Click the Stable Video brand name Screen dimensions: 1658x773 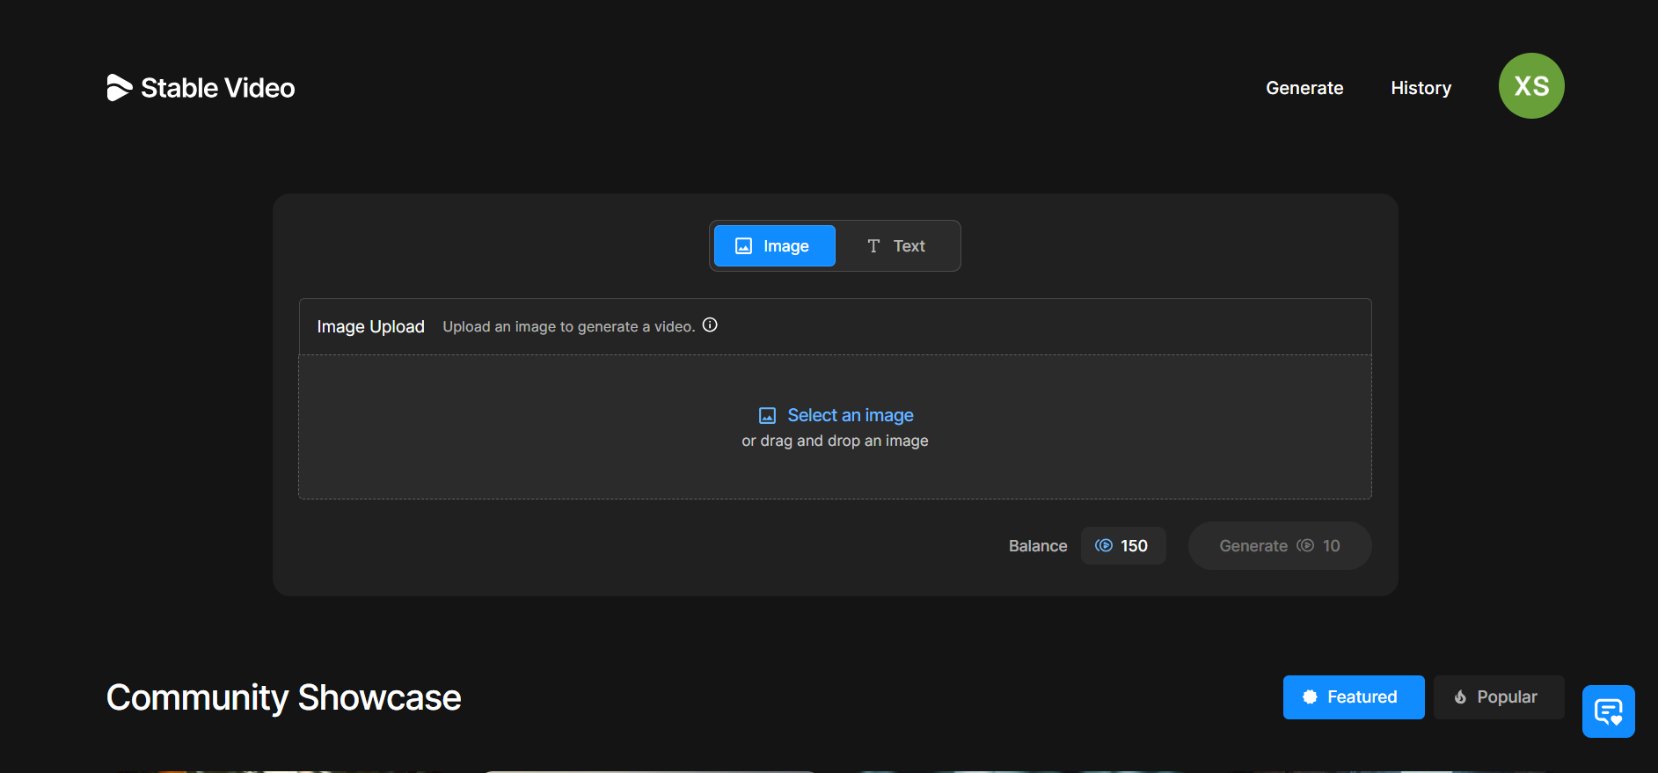(x=218, y=88)
